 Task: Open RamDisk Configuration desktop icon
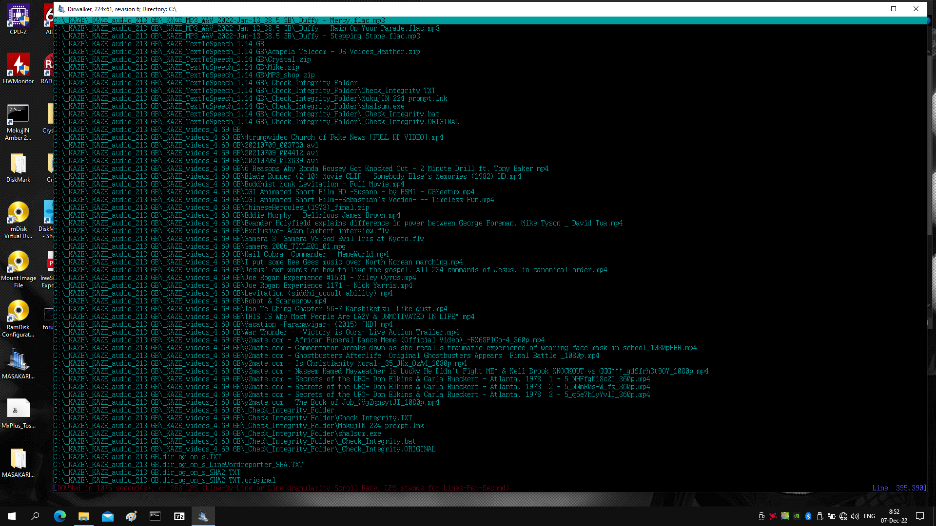click(18, 319)
